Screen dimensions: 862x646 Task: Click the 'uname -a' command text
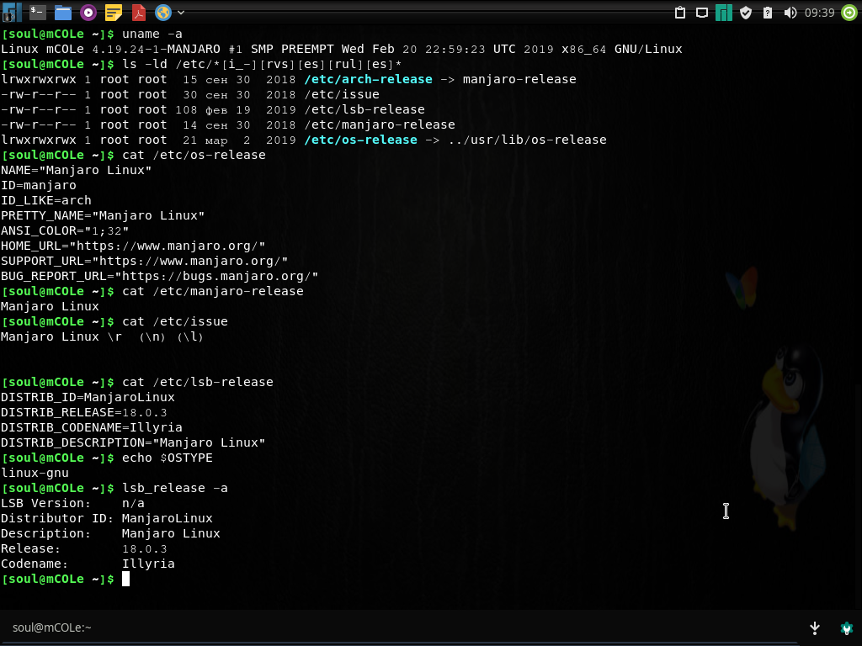pos(152,34)
